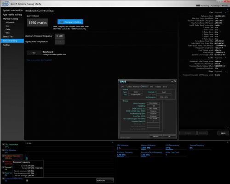
Task: Click the Discard button in the right panel
Action: [202, 133]
